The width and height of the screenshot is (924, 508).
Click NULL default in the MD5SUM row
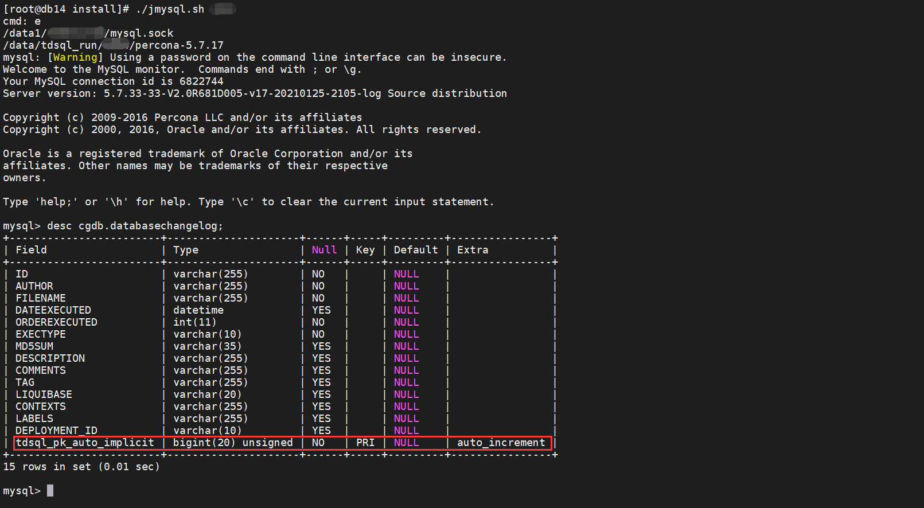click(x=407, y=346)
